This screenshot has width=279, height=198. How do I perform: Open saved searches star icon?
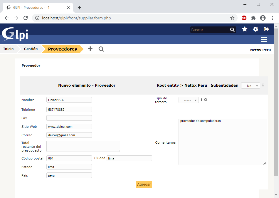coord(245,29)
